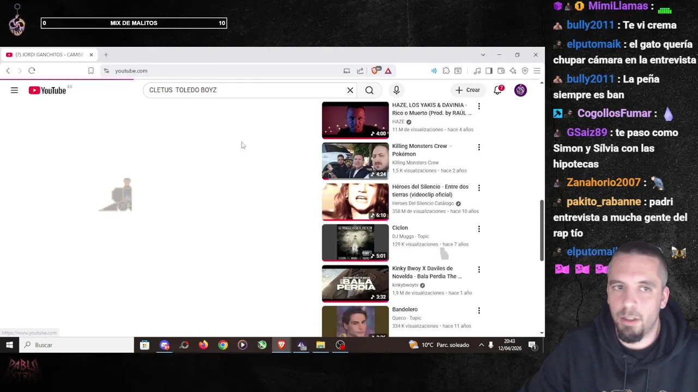
Task: Open Firefox from the taskbar
Action: point(203,345)
